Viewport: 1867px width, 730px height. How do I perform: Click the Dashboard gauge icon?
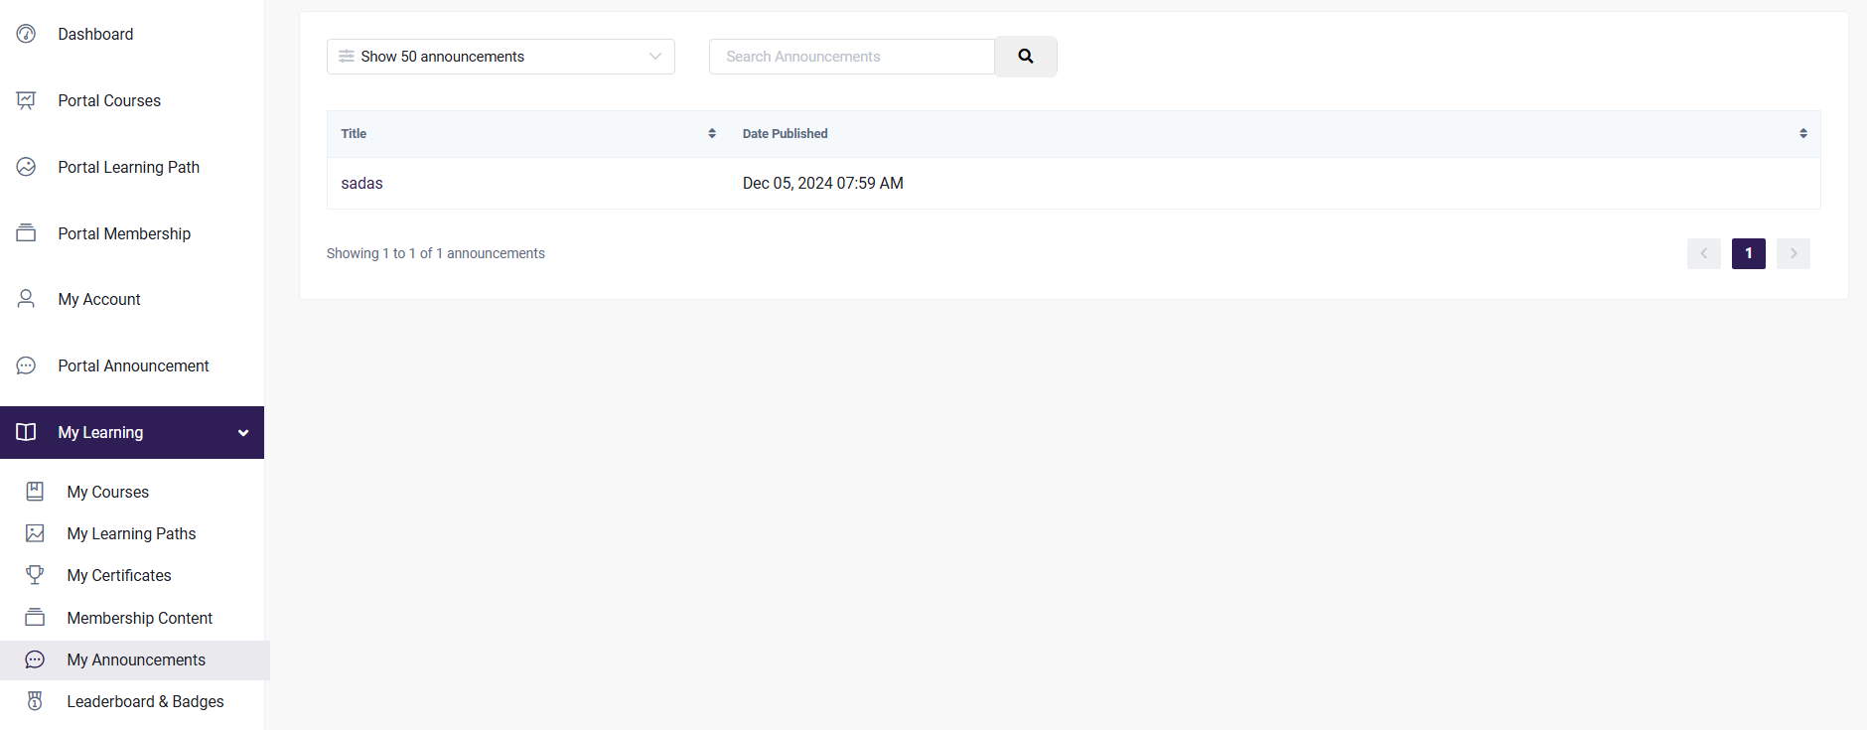click(26, 34)
